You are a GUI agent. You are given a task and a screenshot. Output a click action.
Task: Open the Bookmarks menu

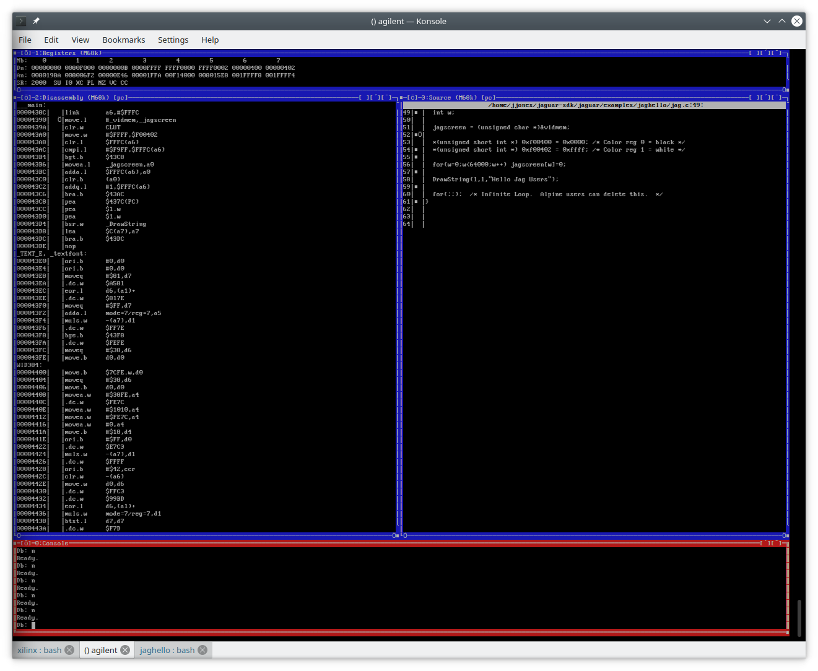123,40
